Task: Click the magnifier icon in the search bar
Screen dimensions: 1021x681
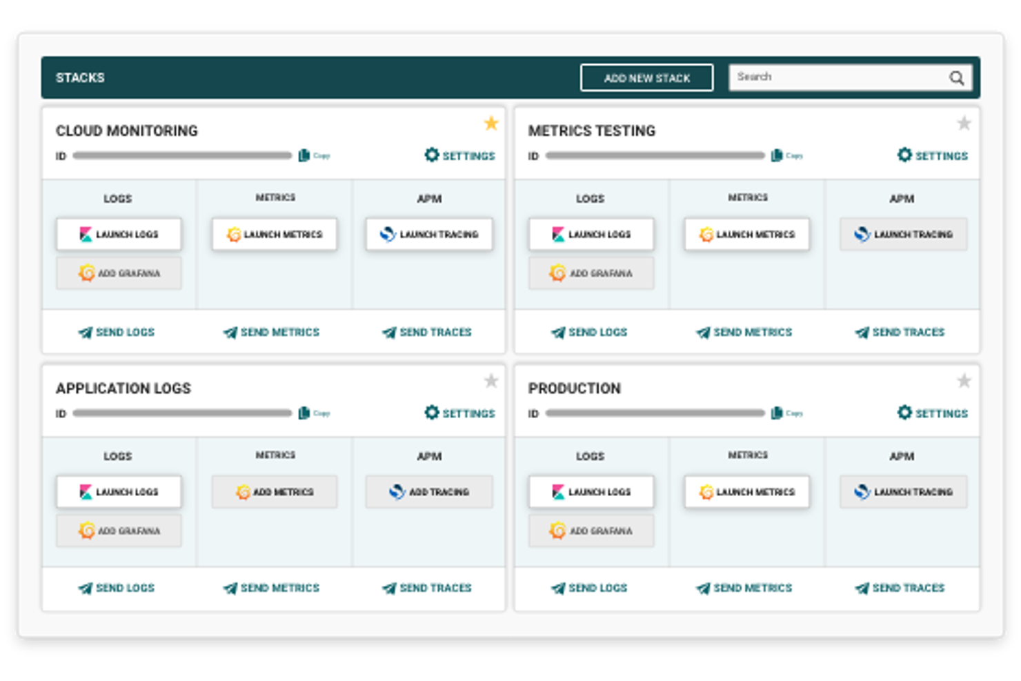Action: pyautogui.click(x=956, y=77)
